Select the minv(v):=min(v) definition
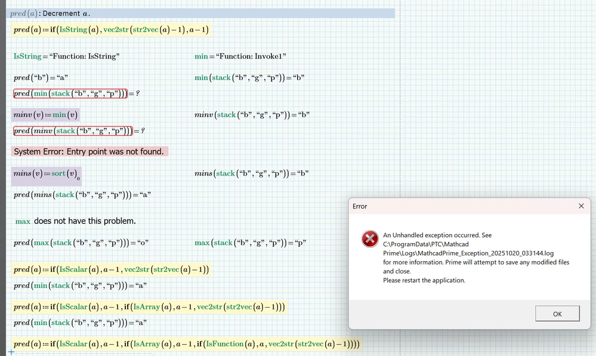This screenshot has height=356, width=596. click(45, 115)
